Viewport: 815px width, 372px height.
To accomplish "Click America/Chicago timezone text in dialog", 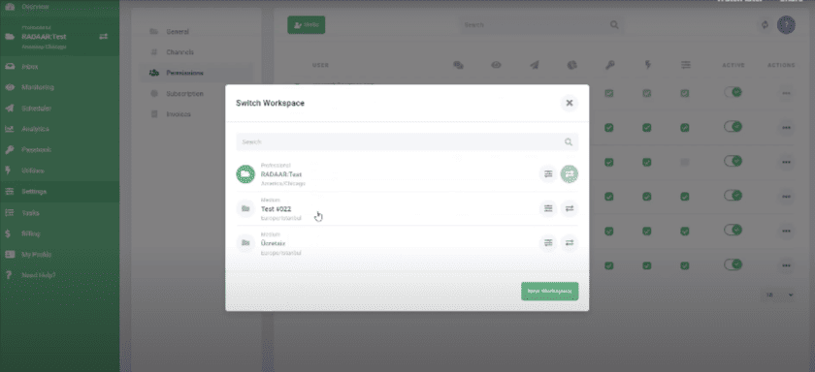I will coord(282,184).
